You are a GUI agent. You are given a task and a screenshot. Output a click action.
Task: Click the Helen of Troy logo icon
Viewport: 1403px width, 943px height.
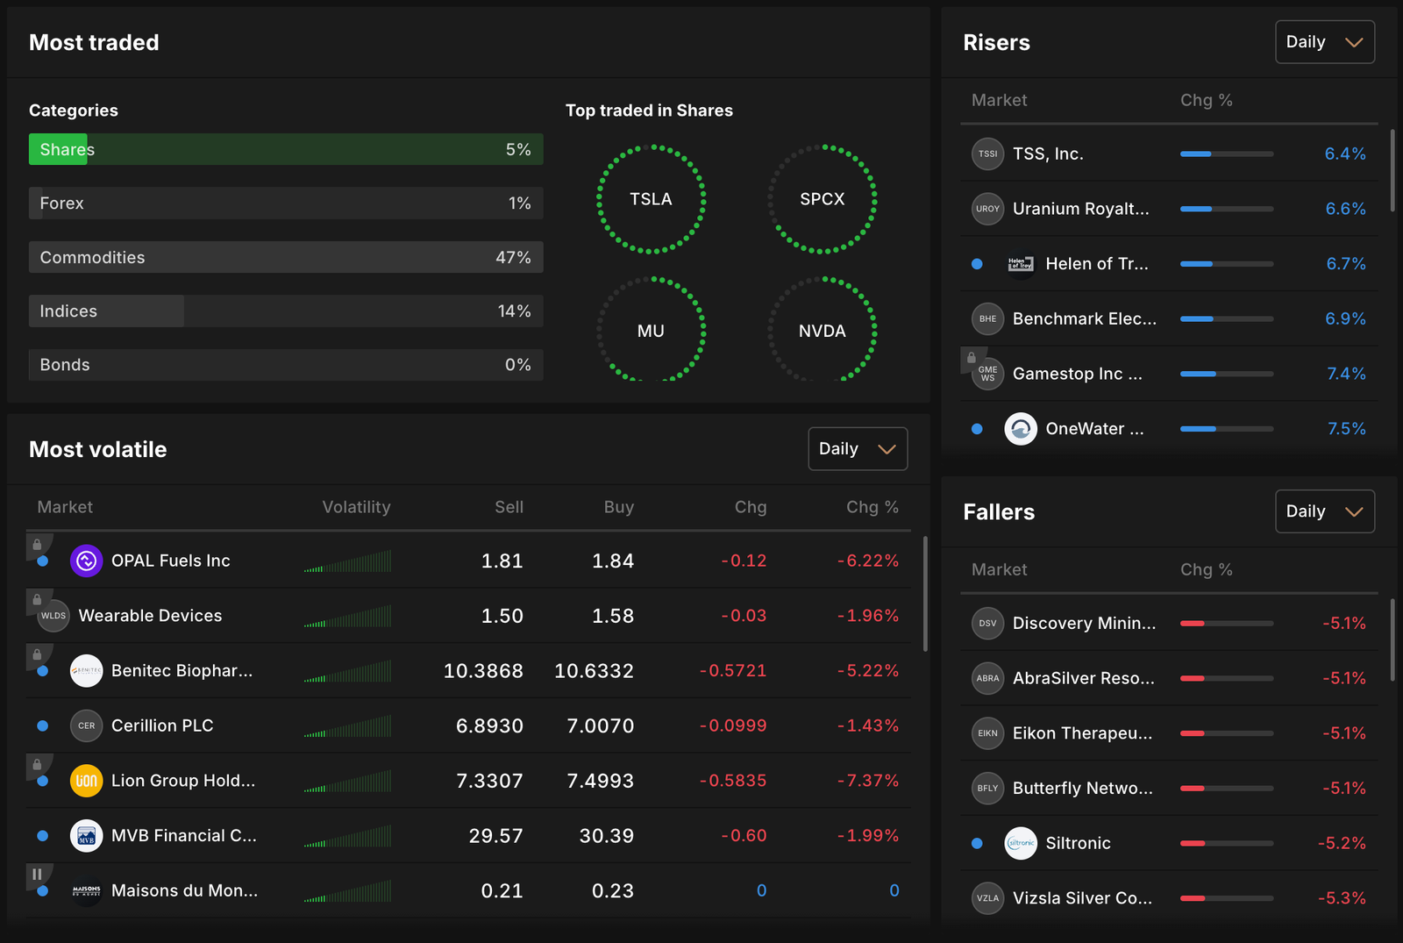pos(1021,264)
